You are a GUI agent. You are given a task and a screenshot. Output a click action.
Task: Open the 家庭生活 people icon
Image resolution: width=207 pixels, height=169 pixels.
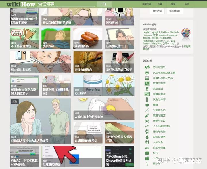pyautogui.click(x=147, y=89)
